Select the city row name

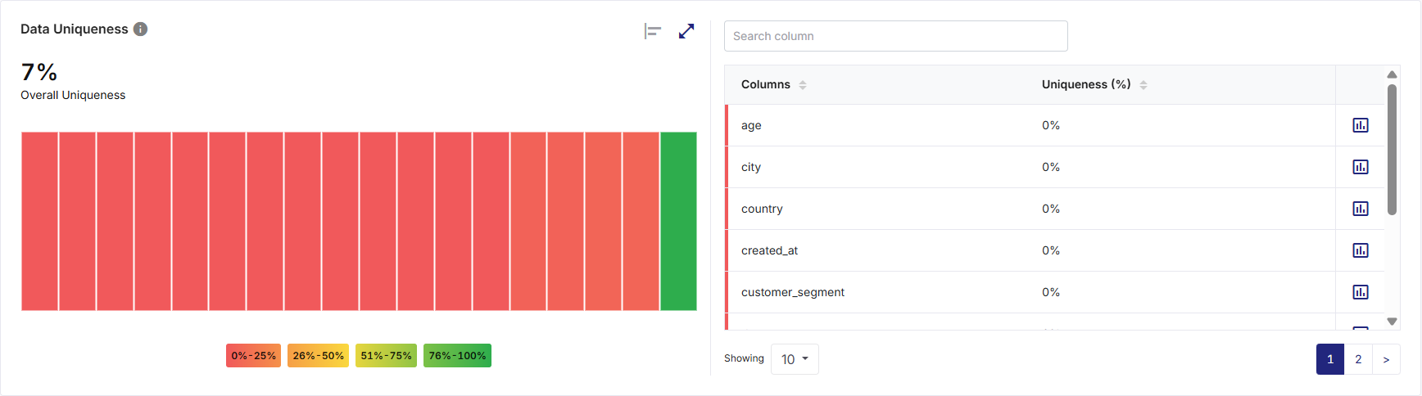751,167
